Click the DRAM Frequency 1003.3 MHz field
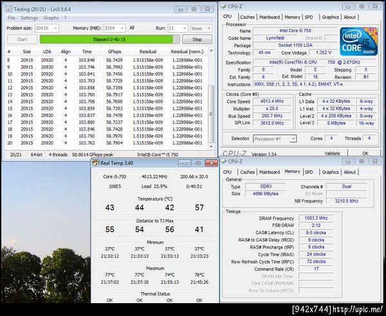Viewport: 386px width, 316px height. [x=316, y=218]
